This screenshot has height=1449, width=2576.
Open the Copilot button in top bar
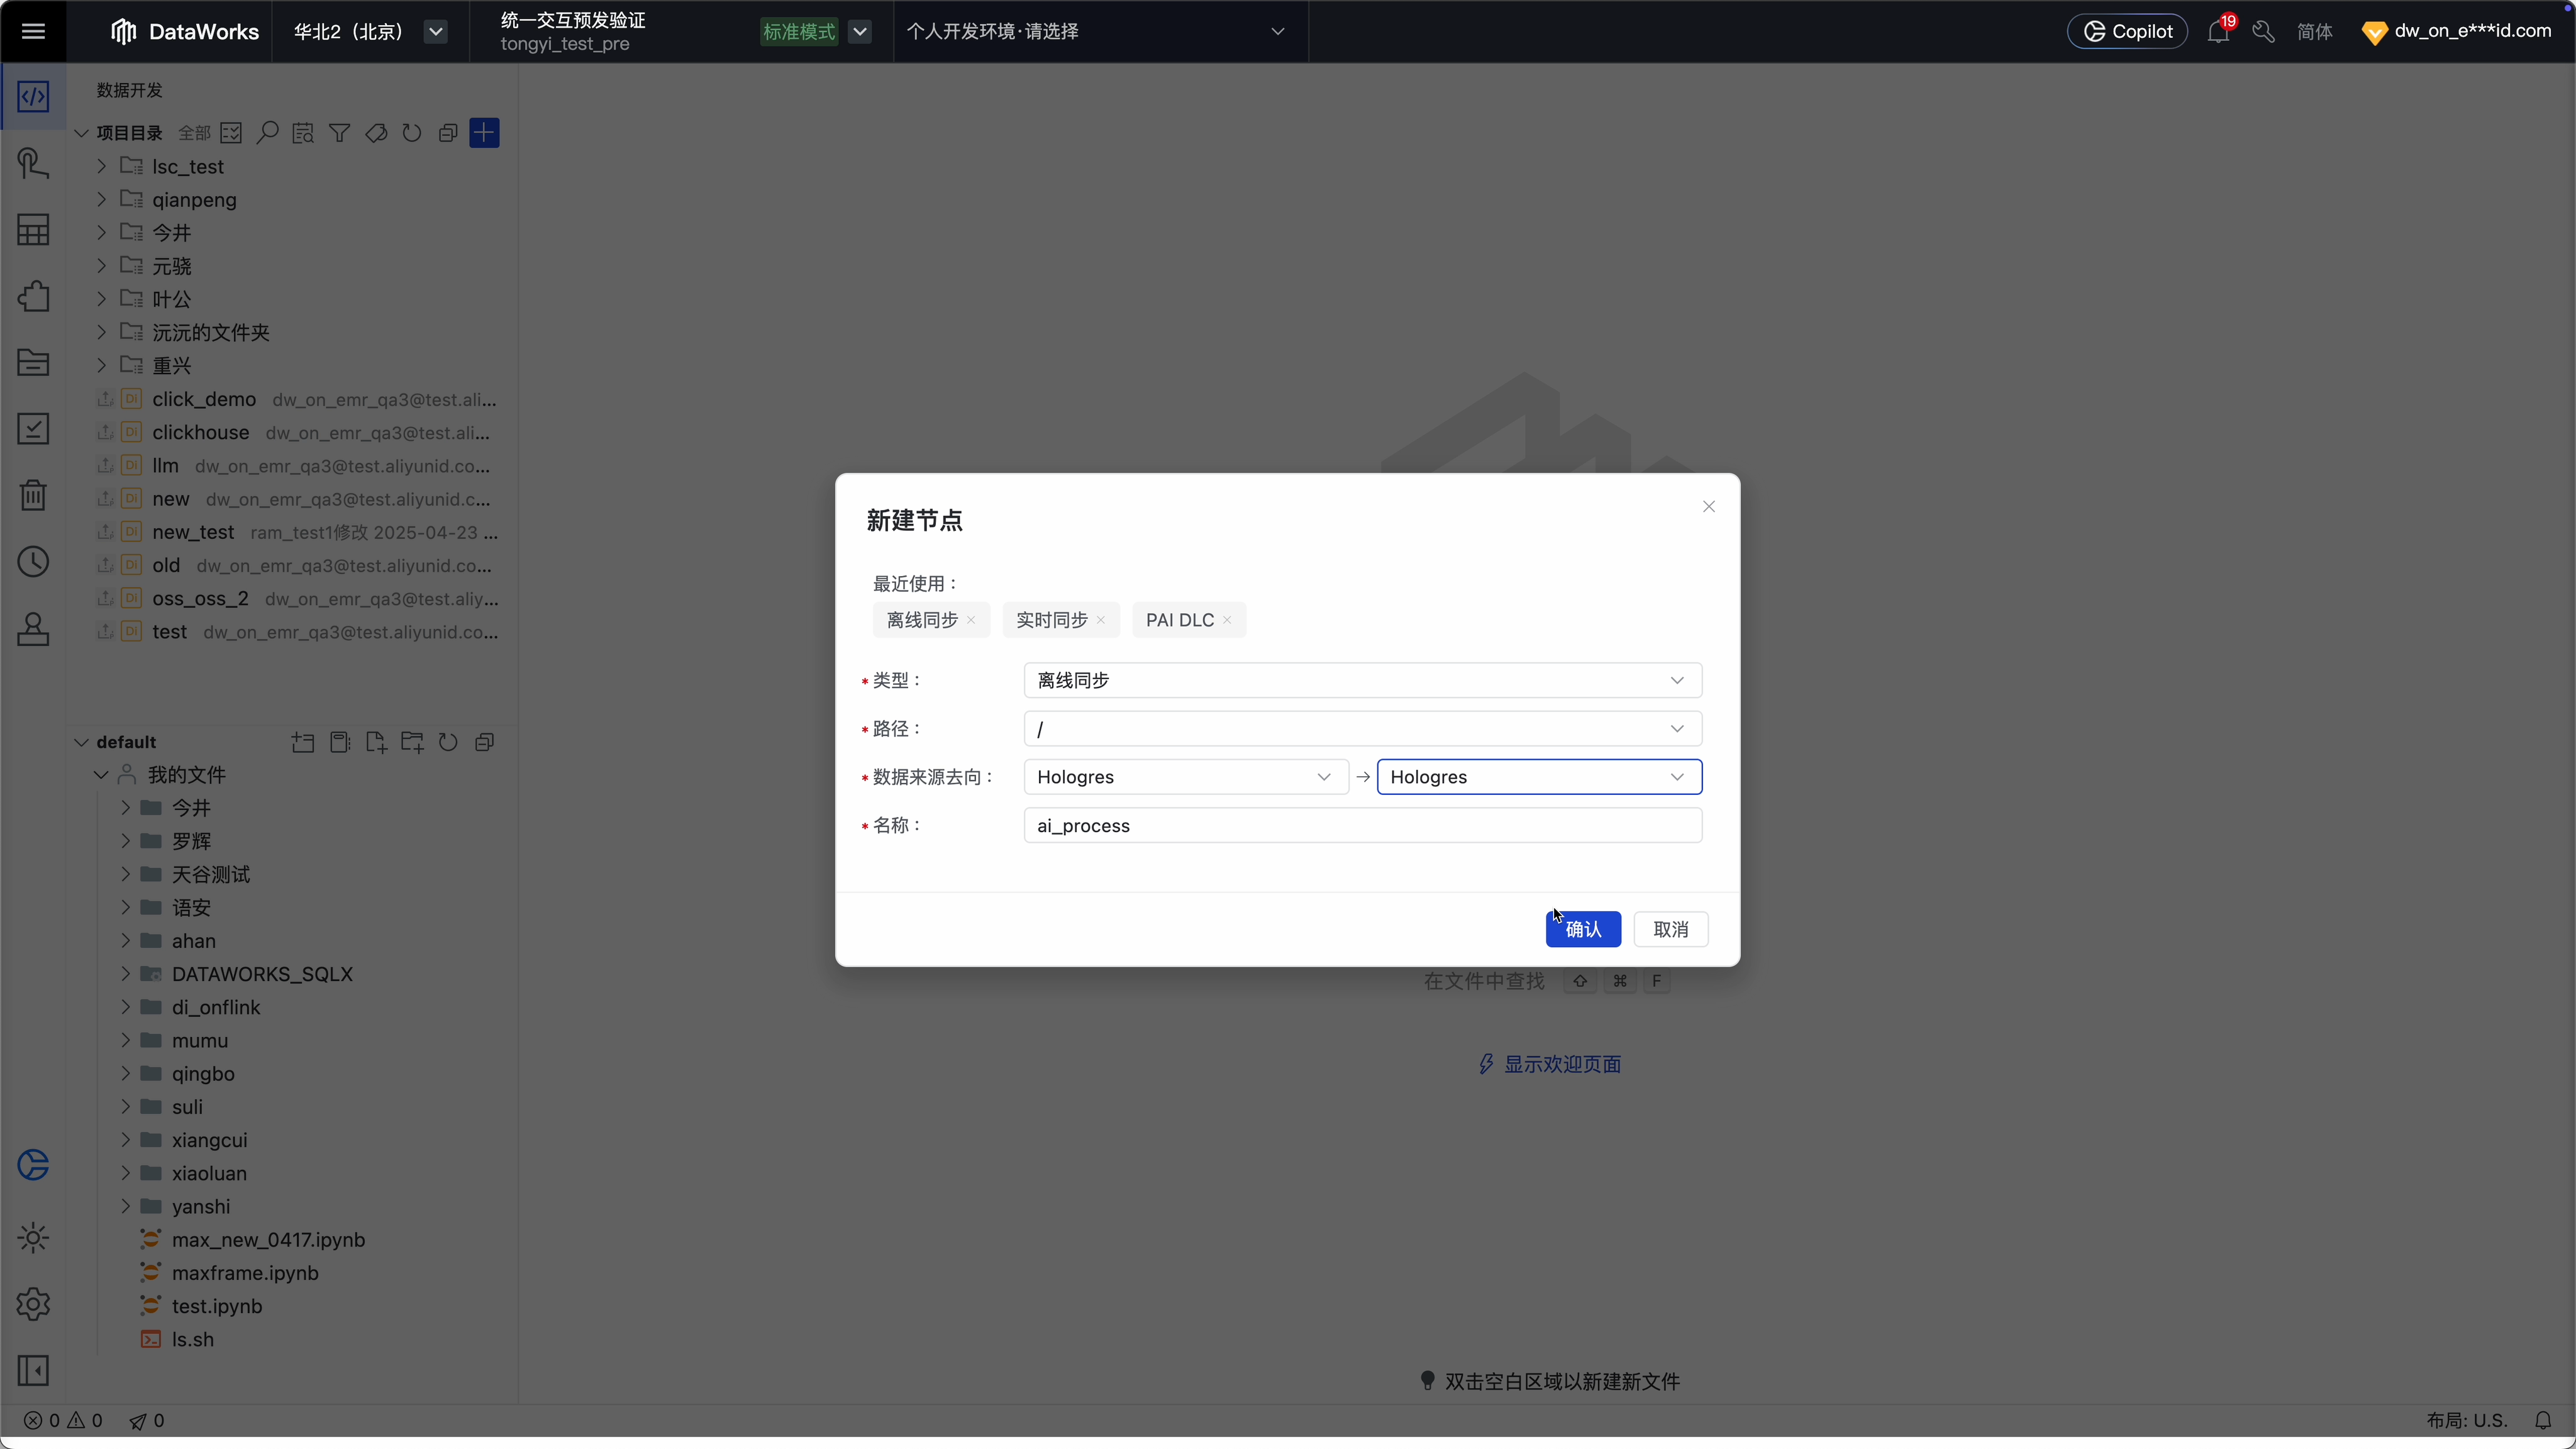click(x=2127, y=31)
